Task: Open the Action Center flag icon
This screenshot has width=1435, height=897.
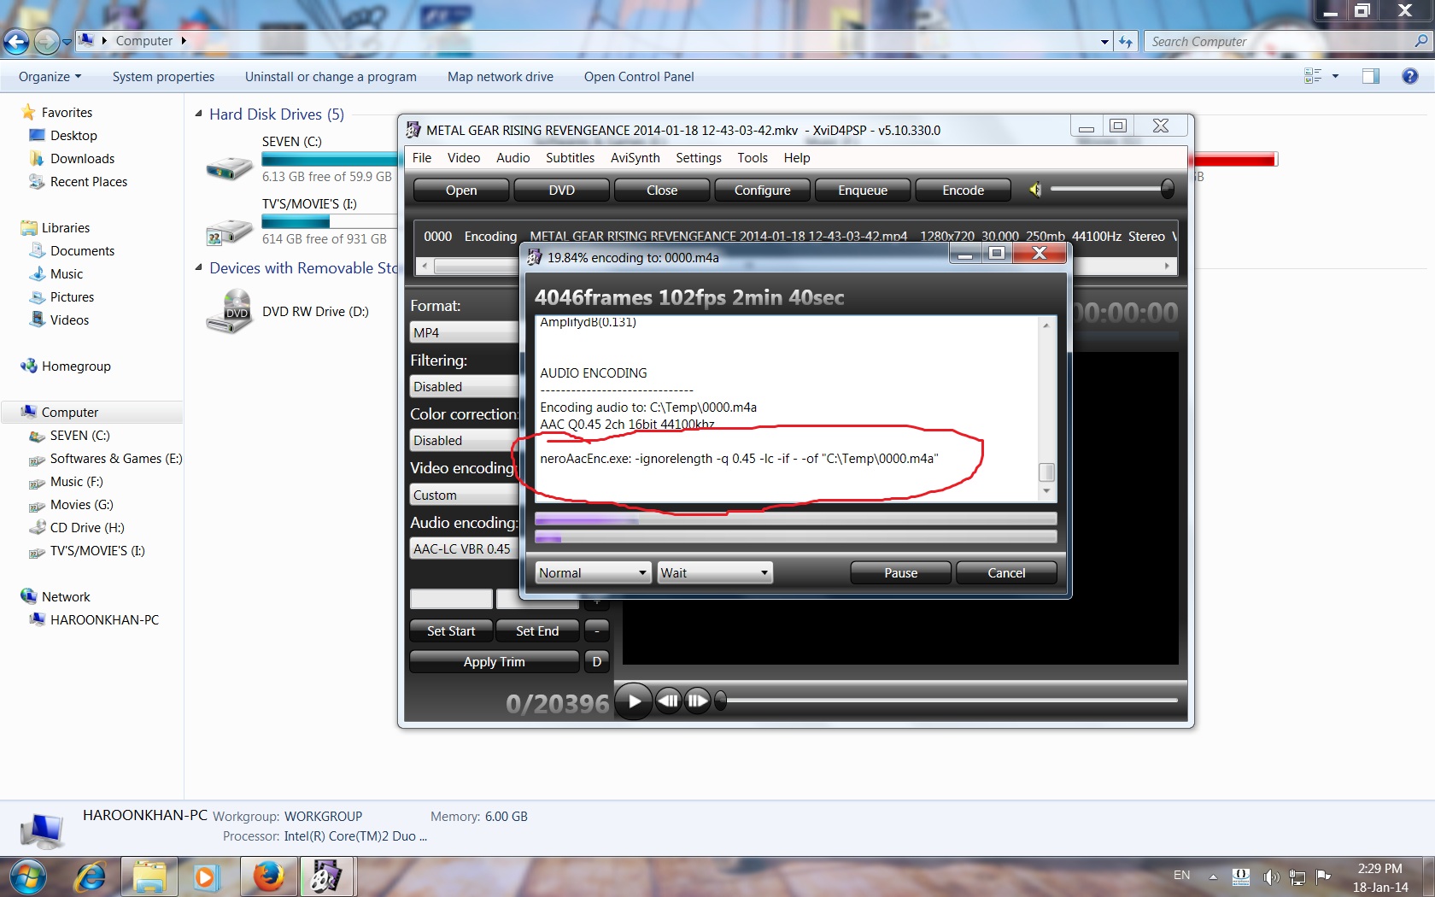Action: point(1324,876)
